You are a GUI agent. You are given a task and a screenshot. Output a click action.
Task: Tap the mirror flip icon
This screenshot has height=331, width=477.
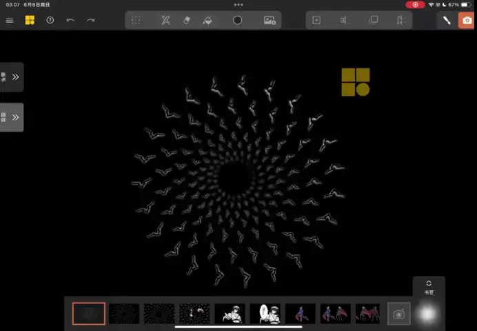click(x=400, y=21)
